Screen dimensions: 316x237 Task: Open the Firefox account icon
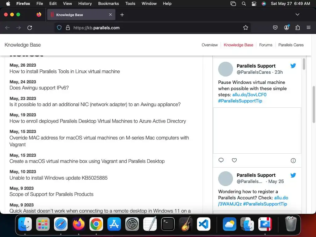pyautogui.click(x=287, y=27)
